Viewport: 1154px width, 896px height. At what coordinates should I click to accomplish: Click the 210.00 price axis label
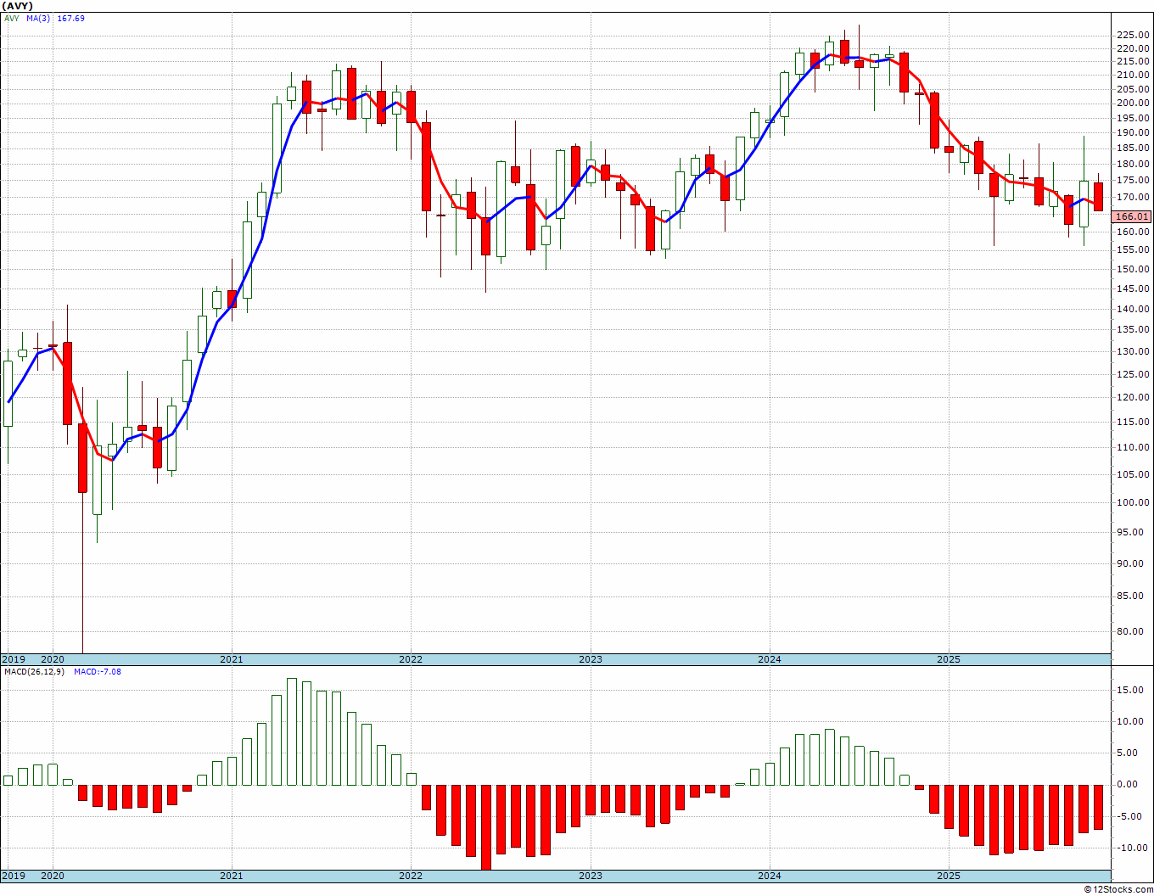tap(1134, 76)
